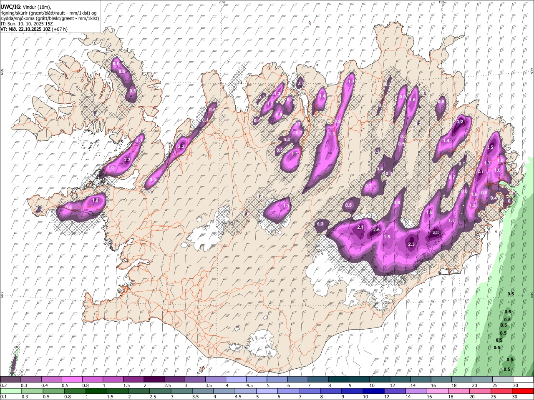Click the 'slydda/snjókoma' legend description line

point(50,18)
